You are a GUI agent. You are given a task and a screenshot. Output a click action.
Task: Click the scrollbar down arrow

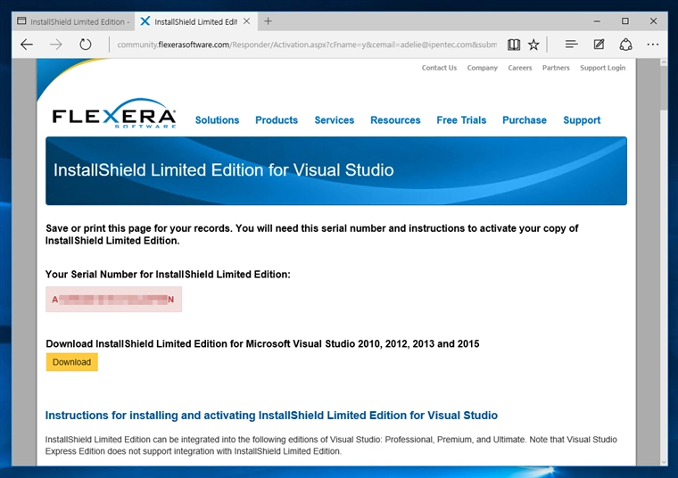pyautogui.click(x=664, y=462)
